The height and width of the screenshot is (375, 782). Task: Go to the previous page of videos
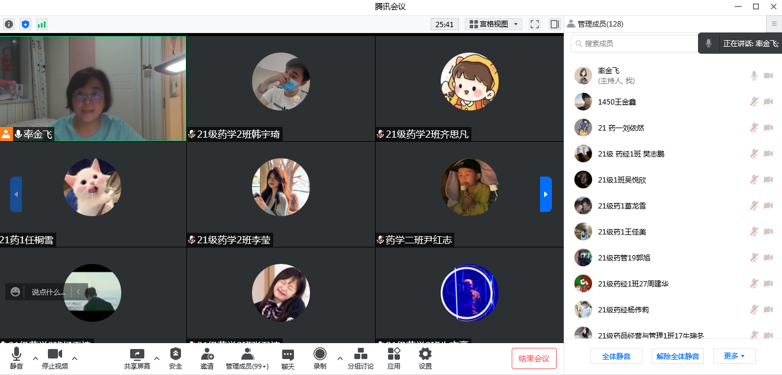click(x=16, y=194)
